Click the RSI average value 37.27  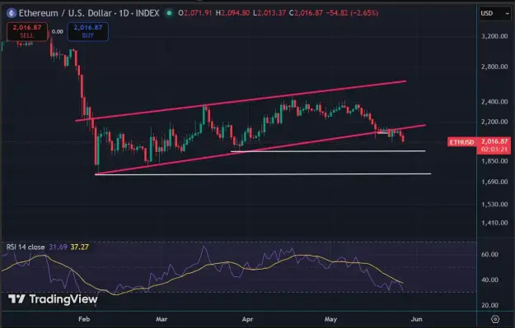click(79, 247)
